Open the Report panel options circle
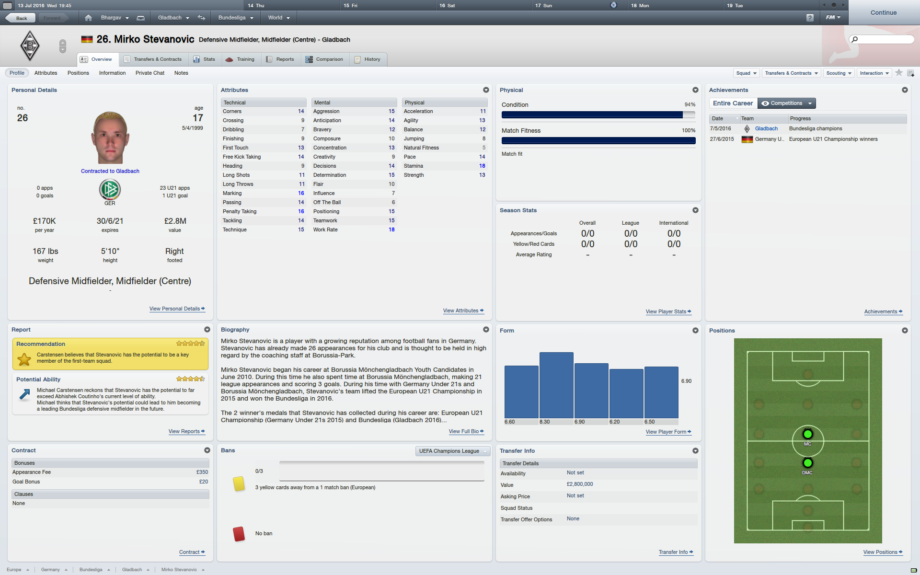 click(207, 330)
